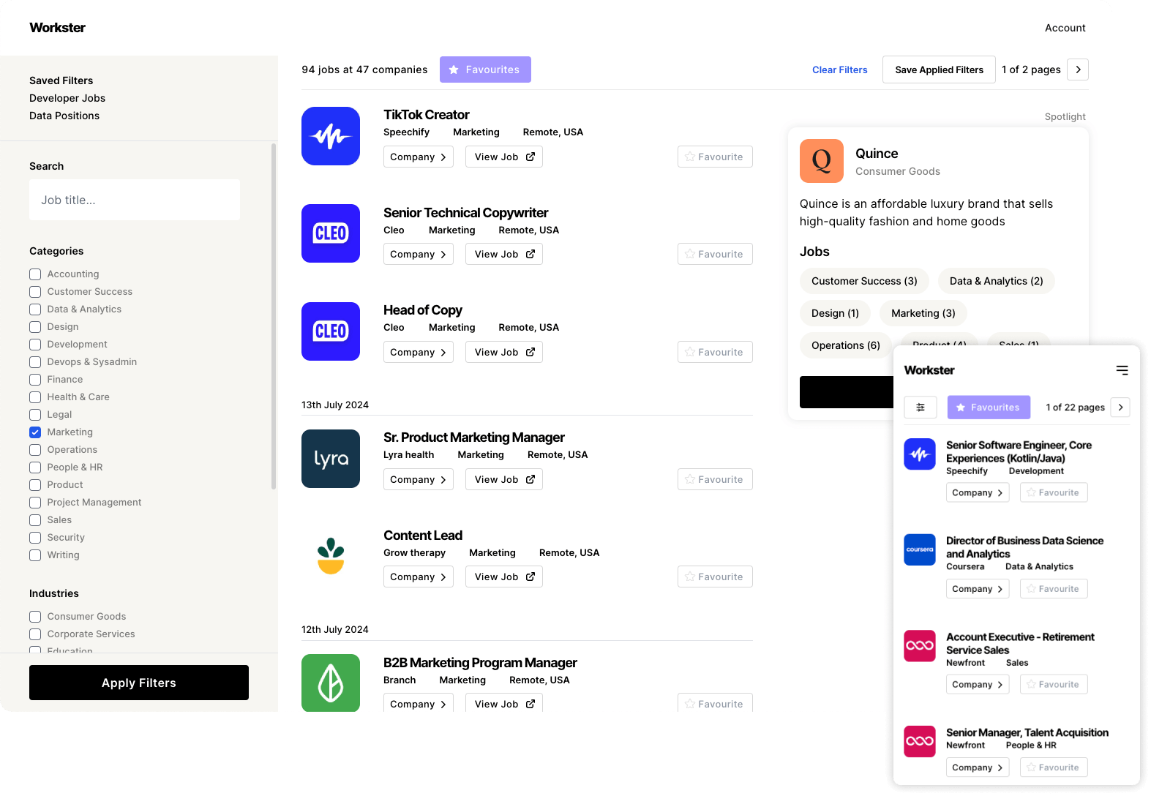Screen dimensions: 1151x796
Task: Open the Account menu in the header
Action: [1065, 28]
